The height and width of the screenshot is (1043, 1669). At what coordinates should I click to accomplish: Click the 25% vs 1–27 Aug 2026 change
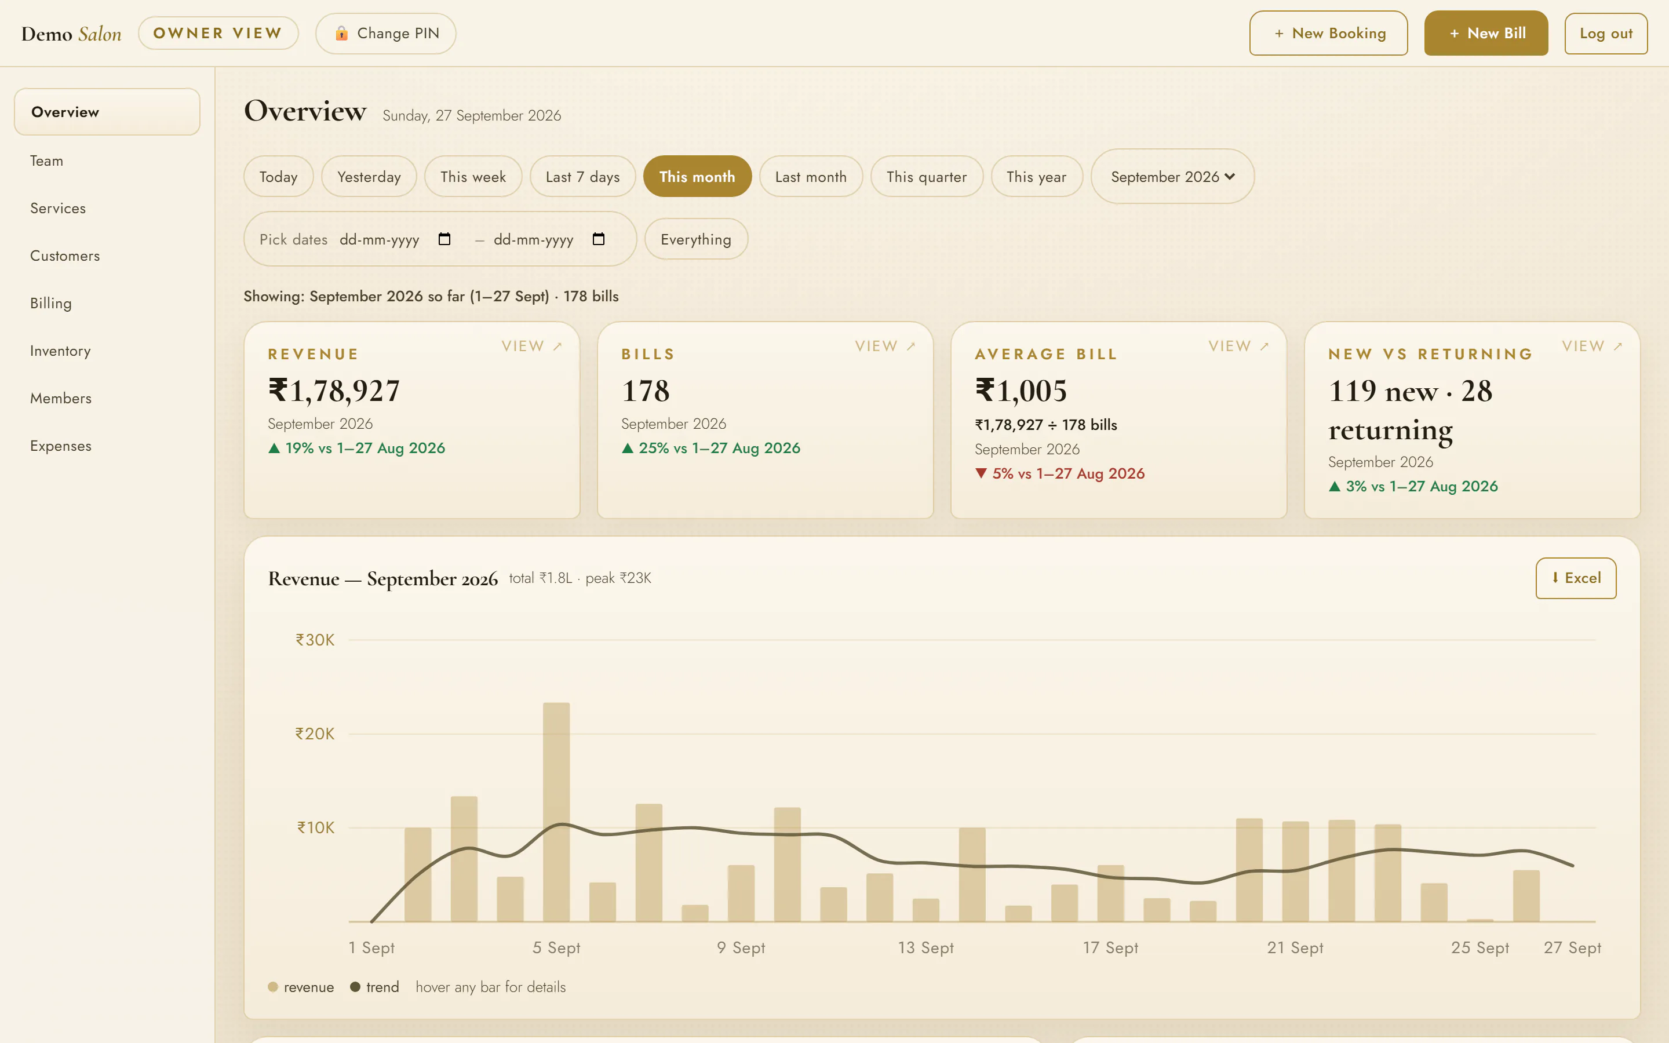pyautogui.click(x=711, y=448)
